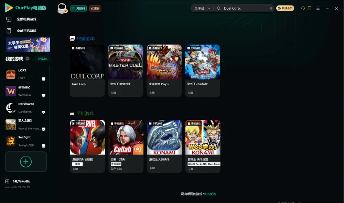344x203 pixels.
Task: Clear the Duel Corp. search text
Action: (271, 9)
